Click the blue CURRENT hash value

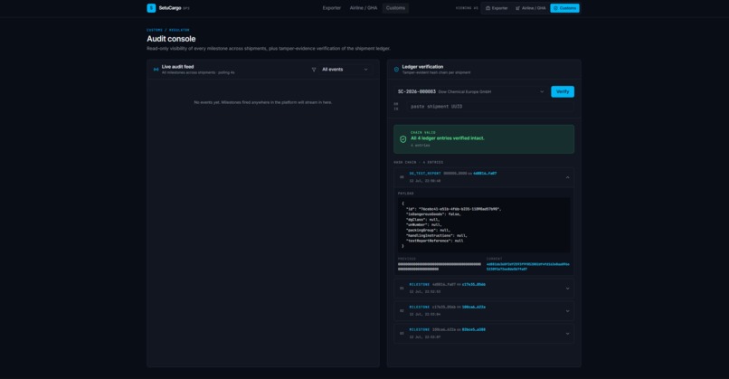tap(527, 267)
